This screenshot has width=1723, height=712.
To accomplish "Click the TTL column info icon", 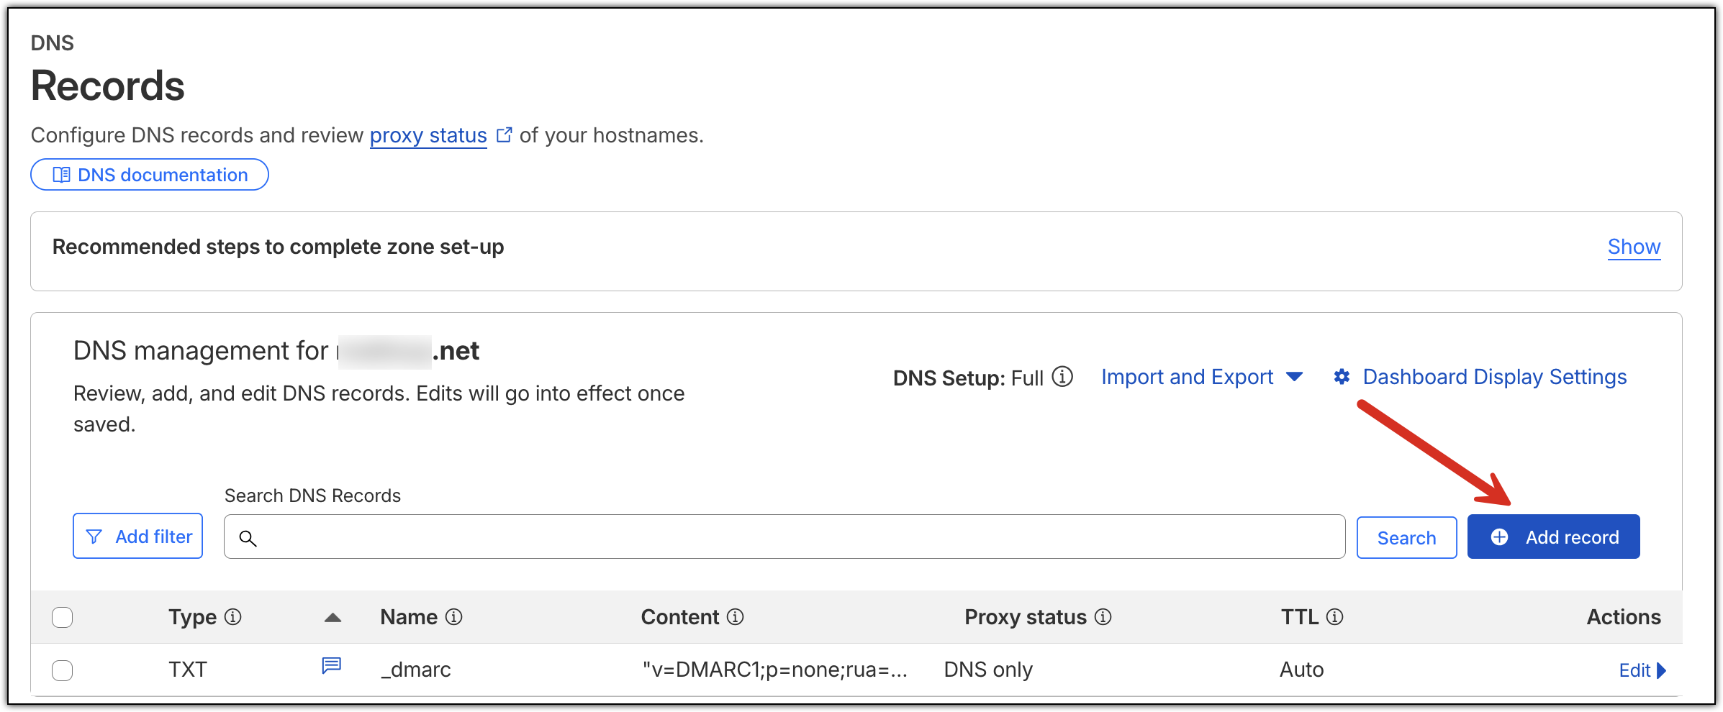I will point(1334,617).
